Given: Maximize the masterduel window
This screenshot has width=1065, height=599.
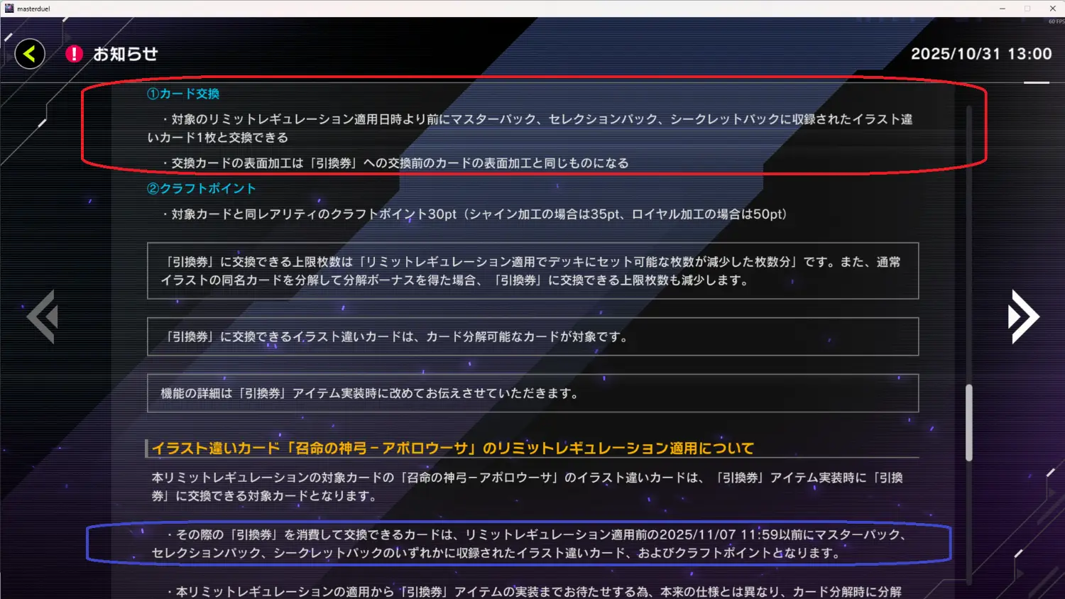Looking at the screenshot, I should point(1027,9).
